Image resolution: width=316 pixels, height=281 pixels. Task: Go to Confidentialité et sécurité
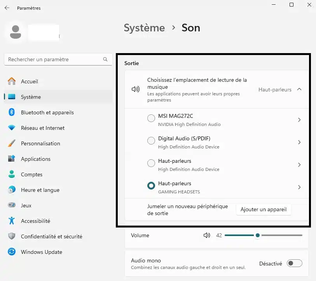[58, 236]
